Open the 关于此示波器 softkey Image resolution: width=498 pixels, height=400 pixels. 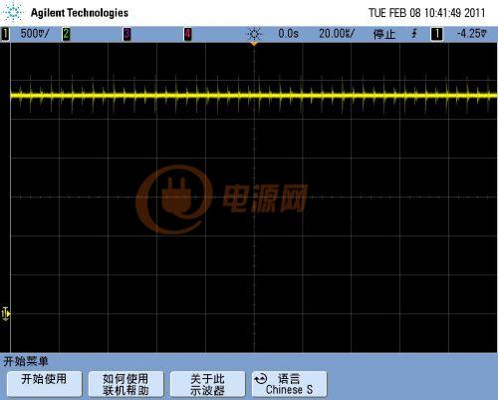207,384
